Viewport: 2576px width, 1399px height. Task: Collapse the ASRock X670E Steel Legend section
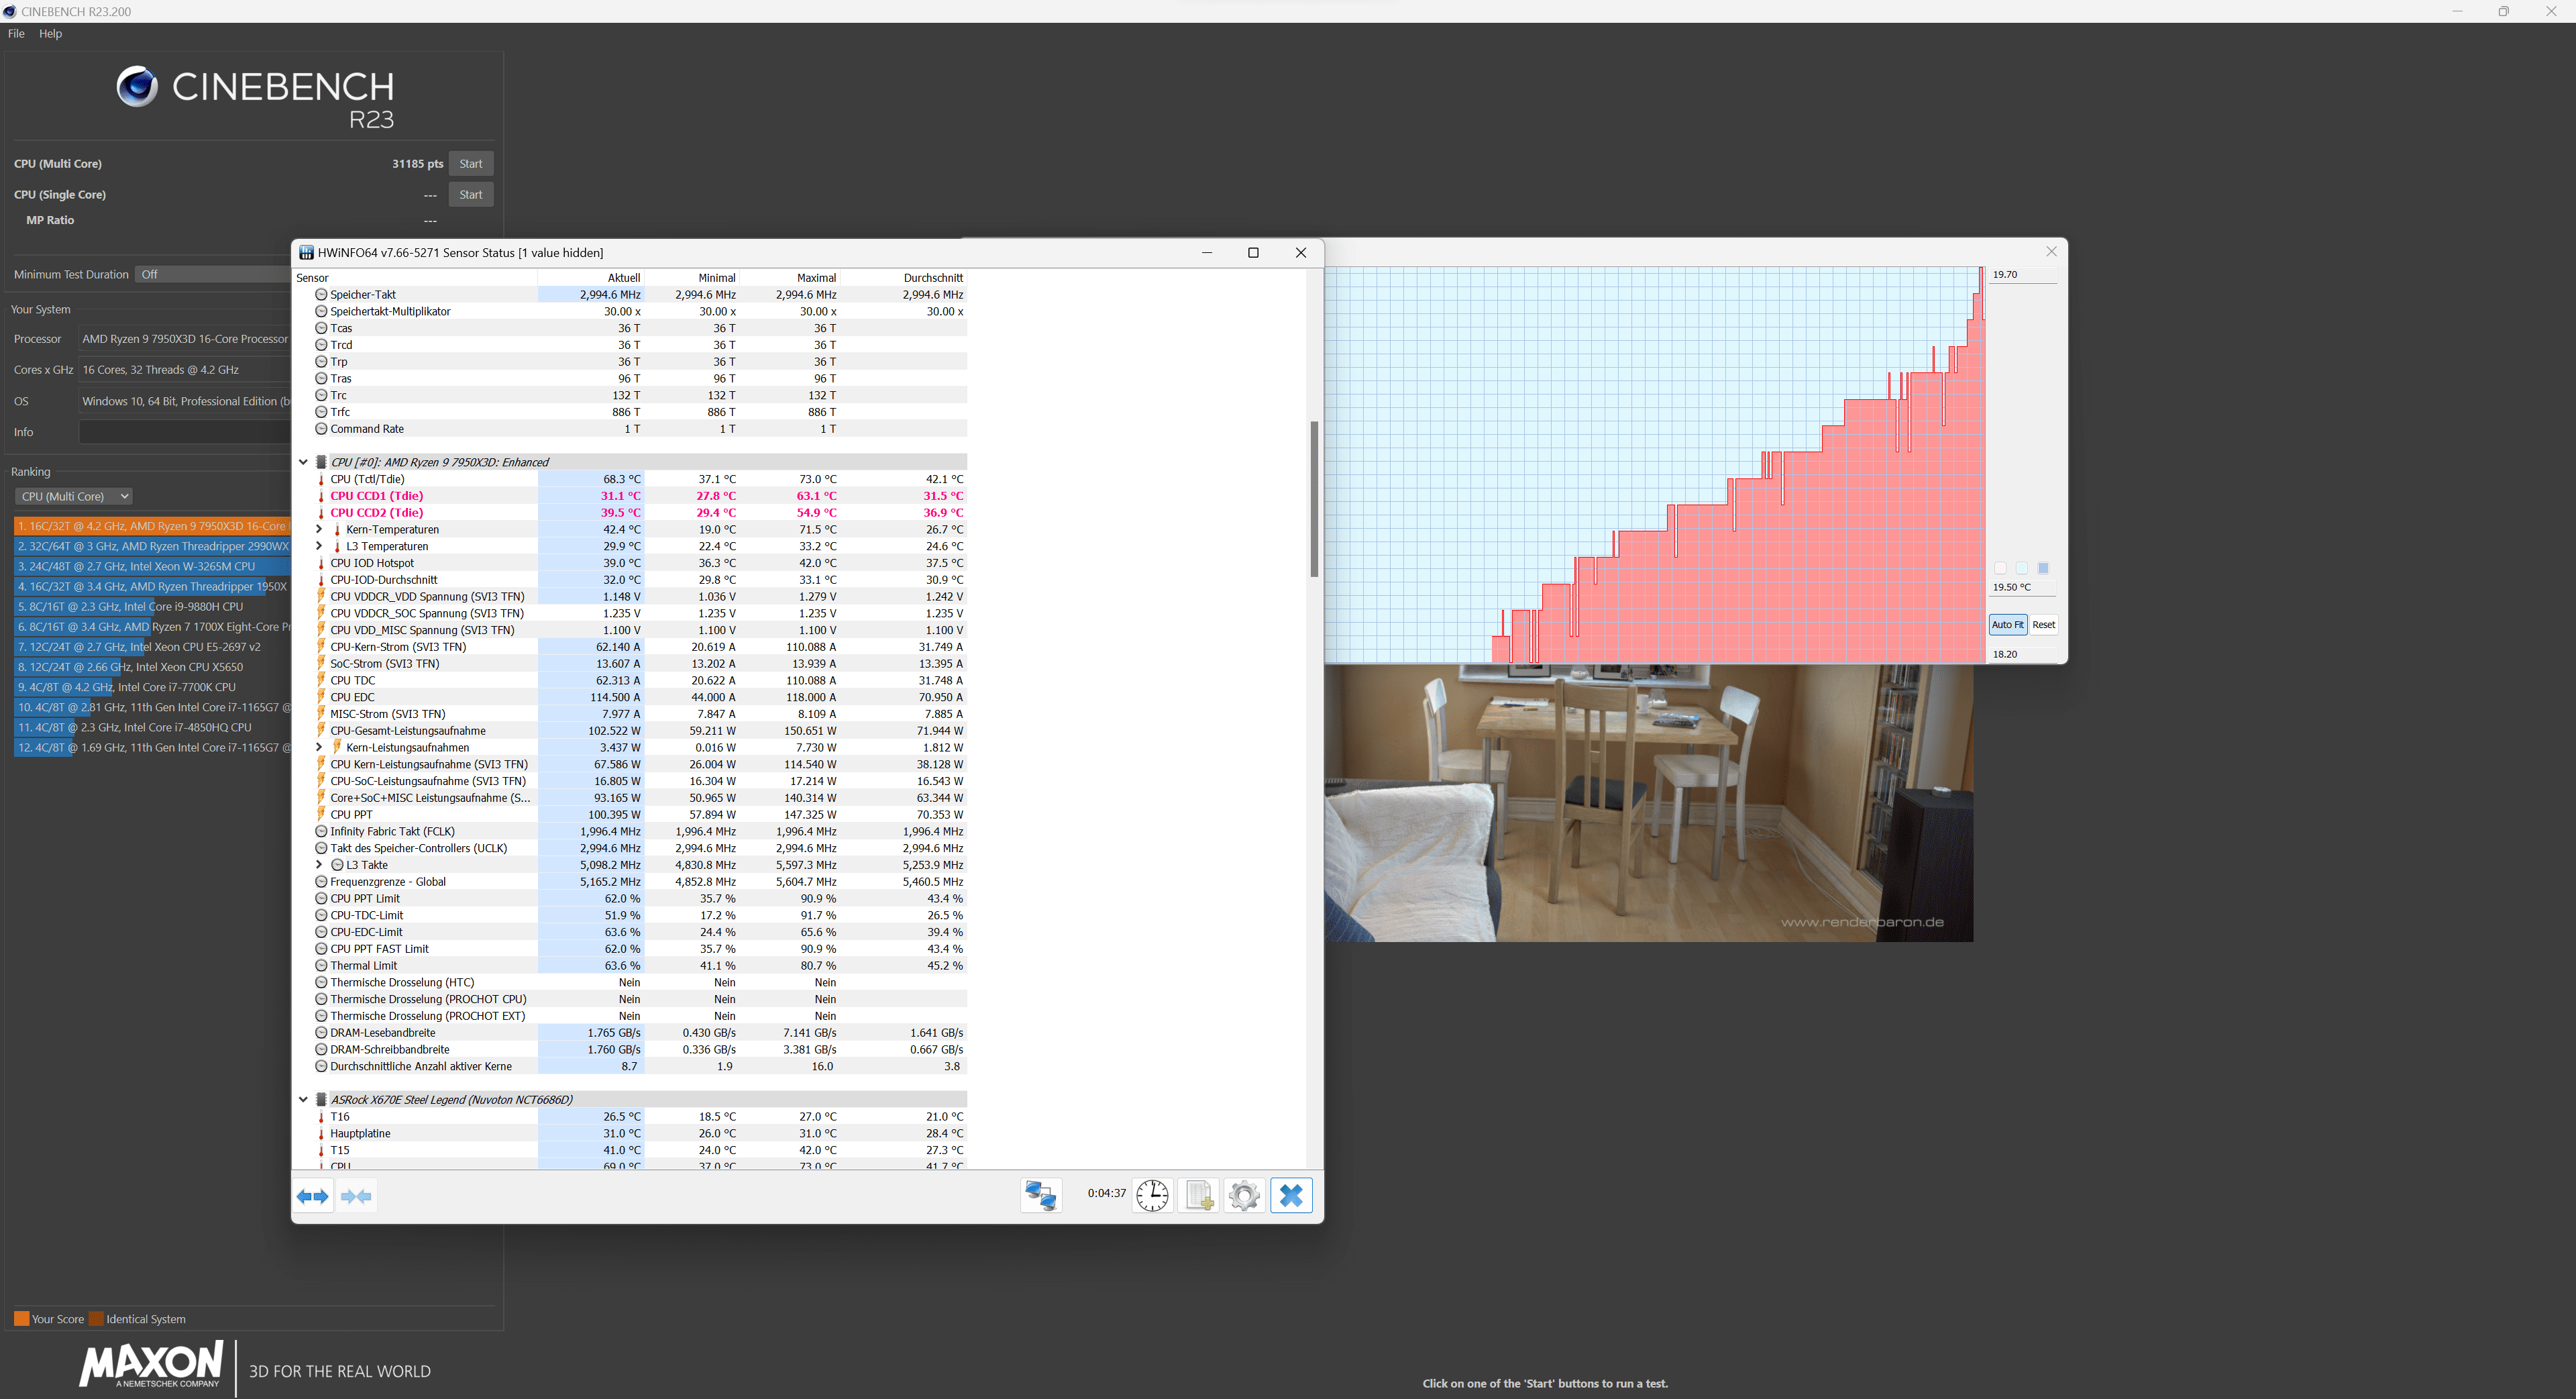click(x=303, y=1100)
